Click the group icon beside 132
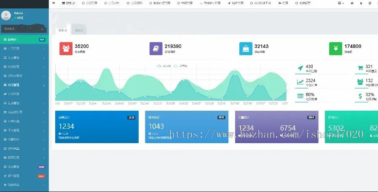Viewport: 378px width, 192px height. click(x=360, y=82)
